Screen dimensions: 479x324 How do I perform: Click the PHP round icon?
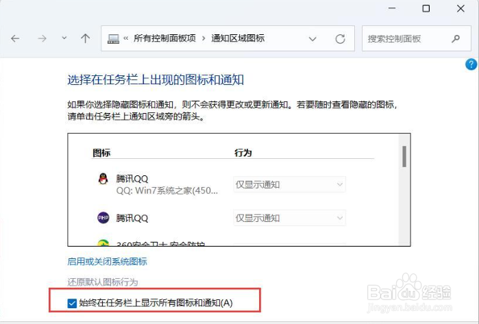pos(103,218)
